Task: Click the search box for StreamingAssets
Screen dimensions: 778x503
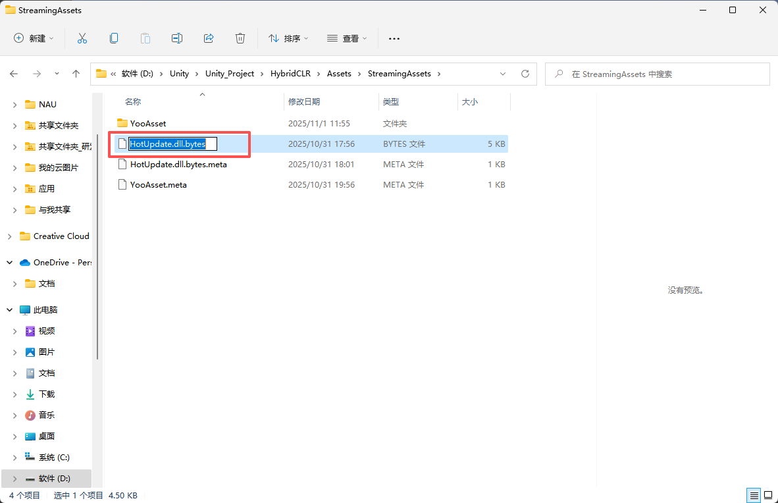Action: tap(658, 74)
